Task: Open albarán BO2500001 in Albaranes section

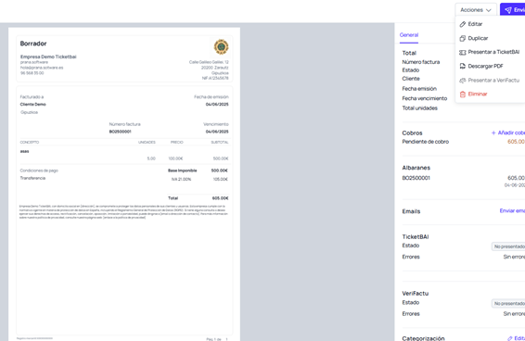Action: coord(416,178)
